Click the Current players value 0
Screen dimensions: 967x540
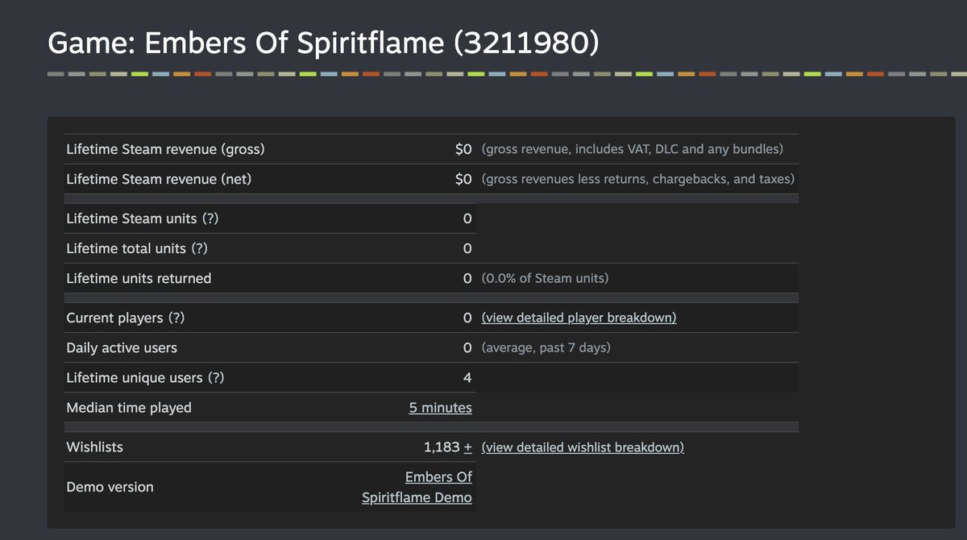click(467, 318)
